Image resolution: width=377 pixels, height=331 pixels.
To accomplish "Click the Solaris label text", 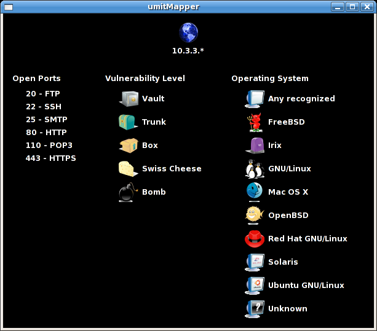I will pyautogui.click(x=283, y=262).
